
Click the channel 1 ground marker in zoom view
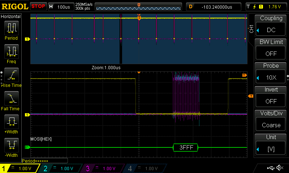pos(27,115)
